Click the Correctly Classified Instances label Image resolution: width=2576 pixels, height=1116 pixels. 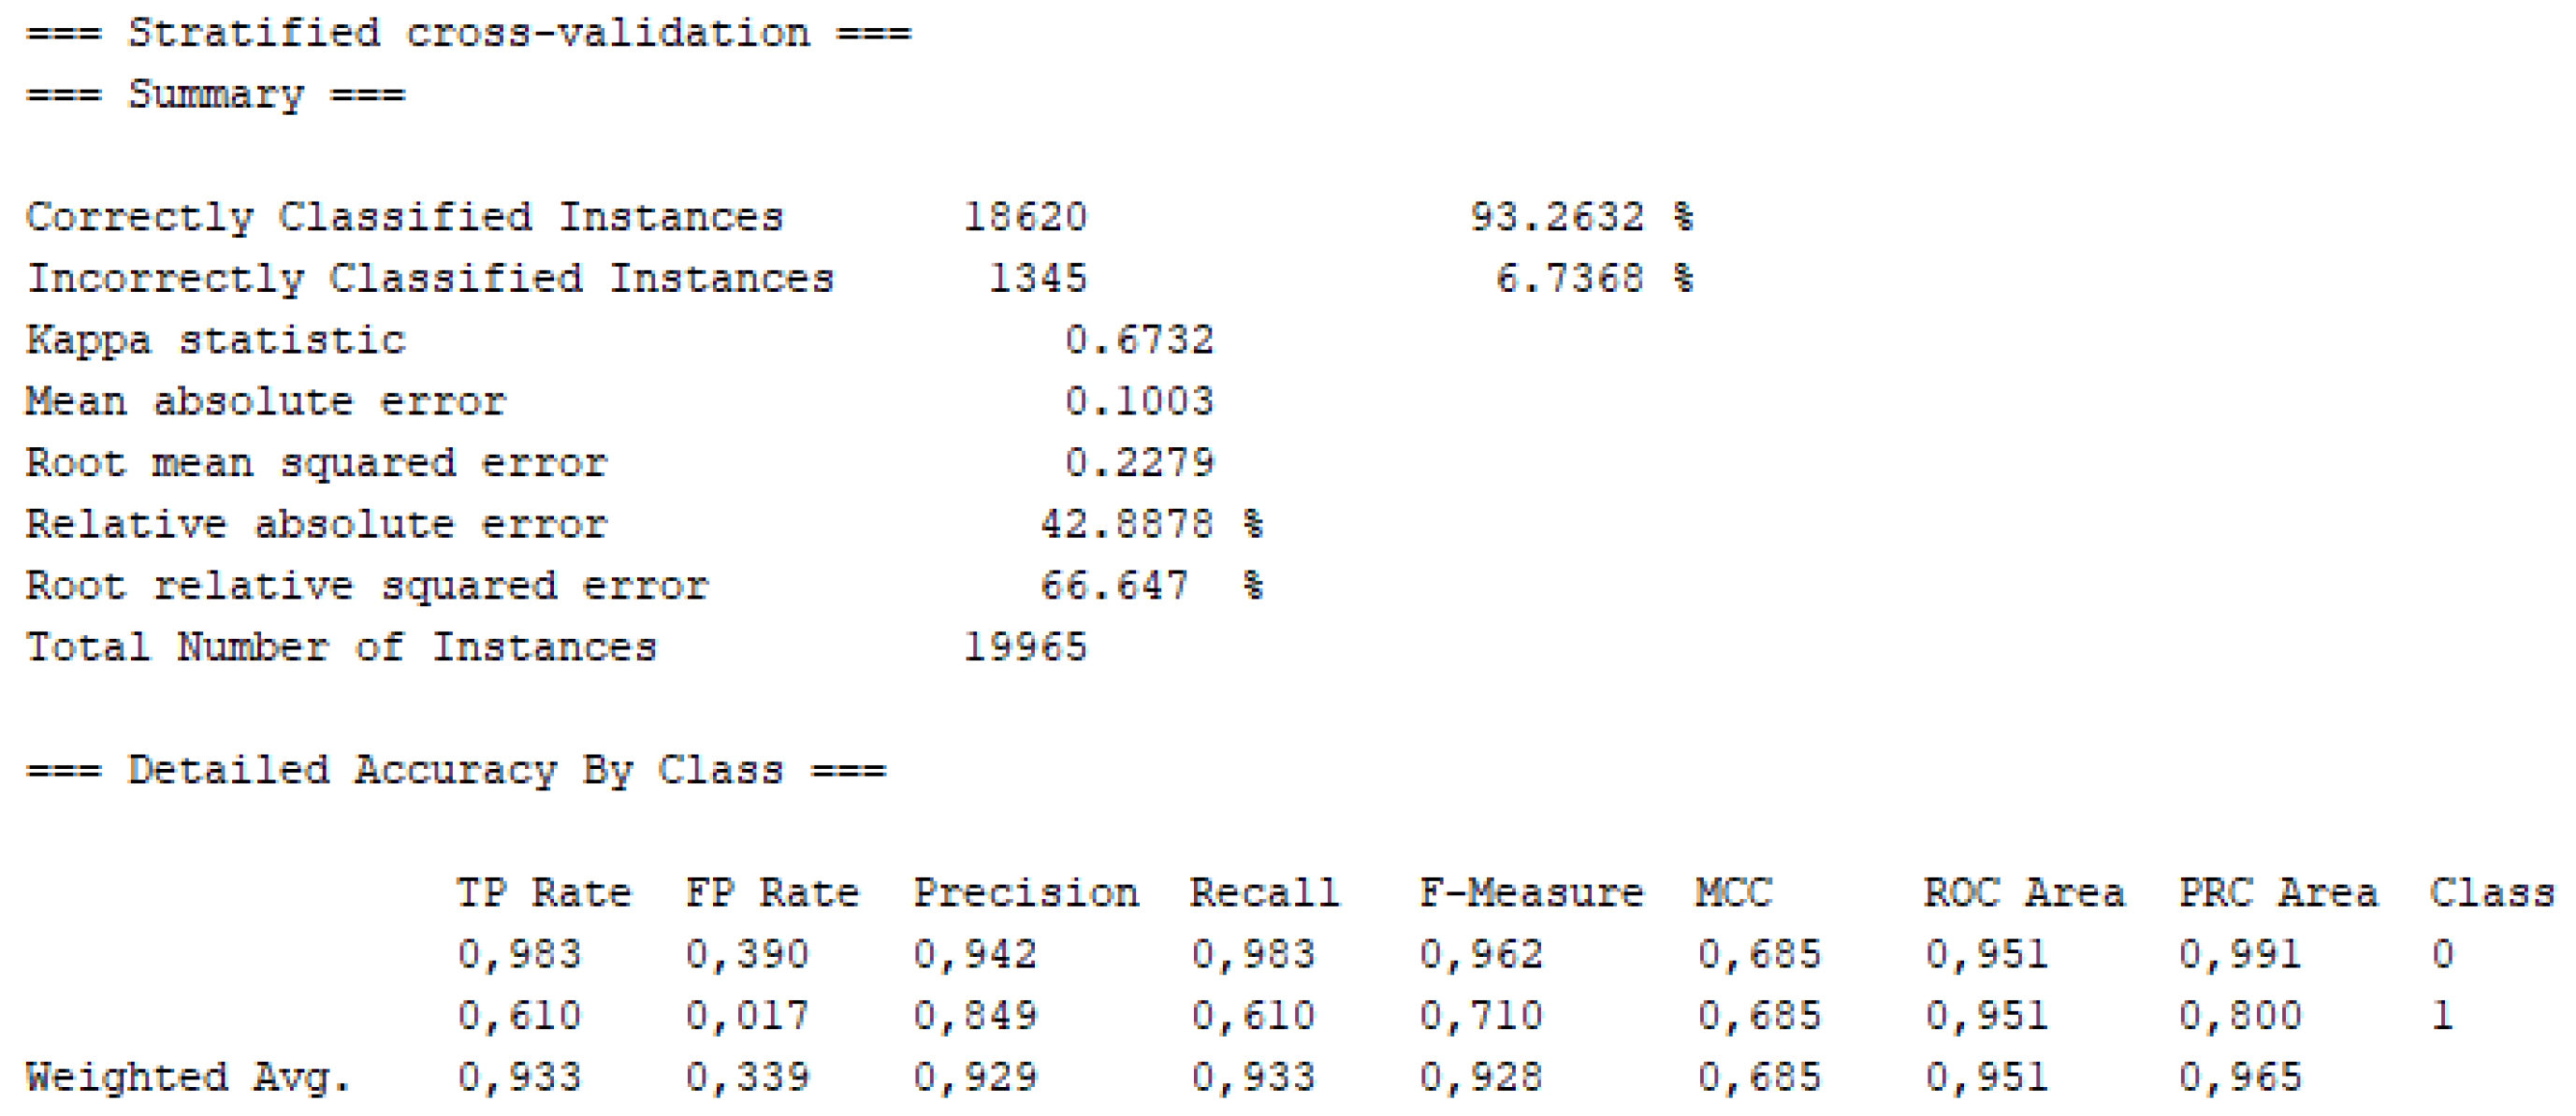404,217
